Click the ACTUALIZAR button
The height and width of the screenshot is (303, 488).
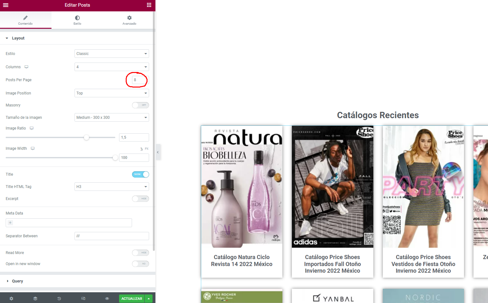132,299
